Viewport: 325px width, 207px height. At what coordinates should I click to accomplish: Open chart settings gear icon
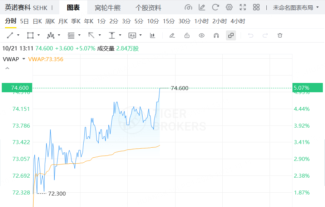pyautogui.click(x=229, y=8)
